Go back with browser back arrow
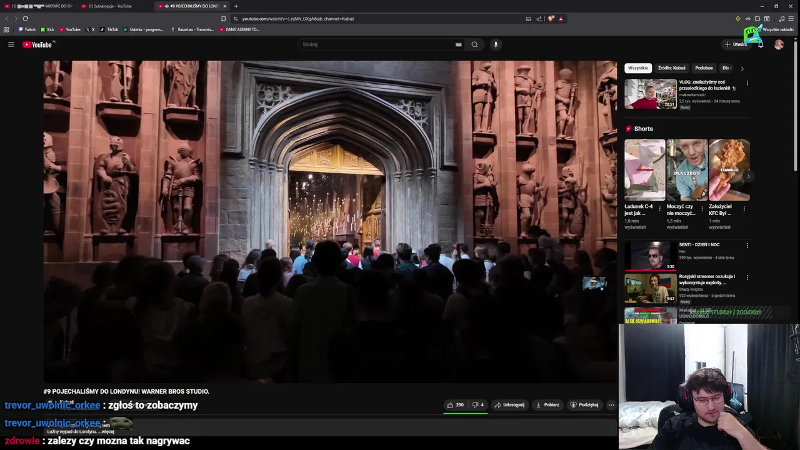 (x=7, y=19)
